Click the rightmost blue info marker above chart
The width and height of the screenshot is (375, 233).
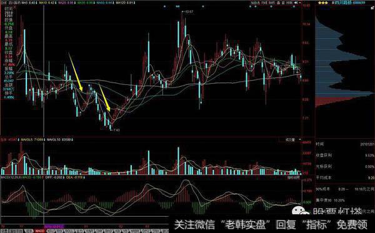pos(293,6)
